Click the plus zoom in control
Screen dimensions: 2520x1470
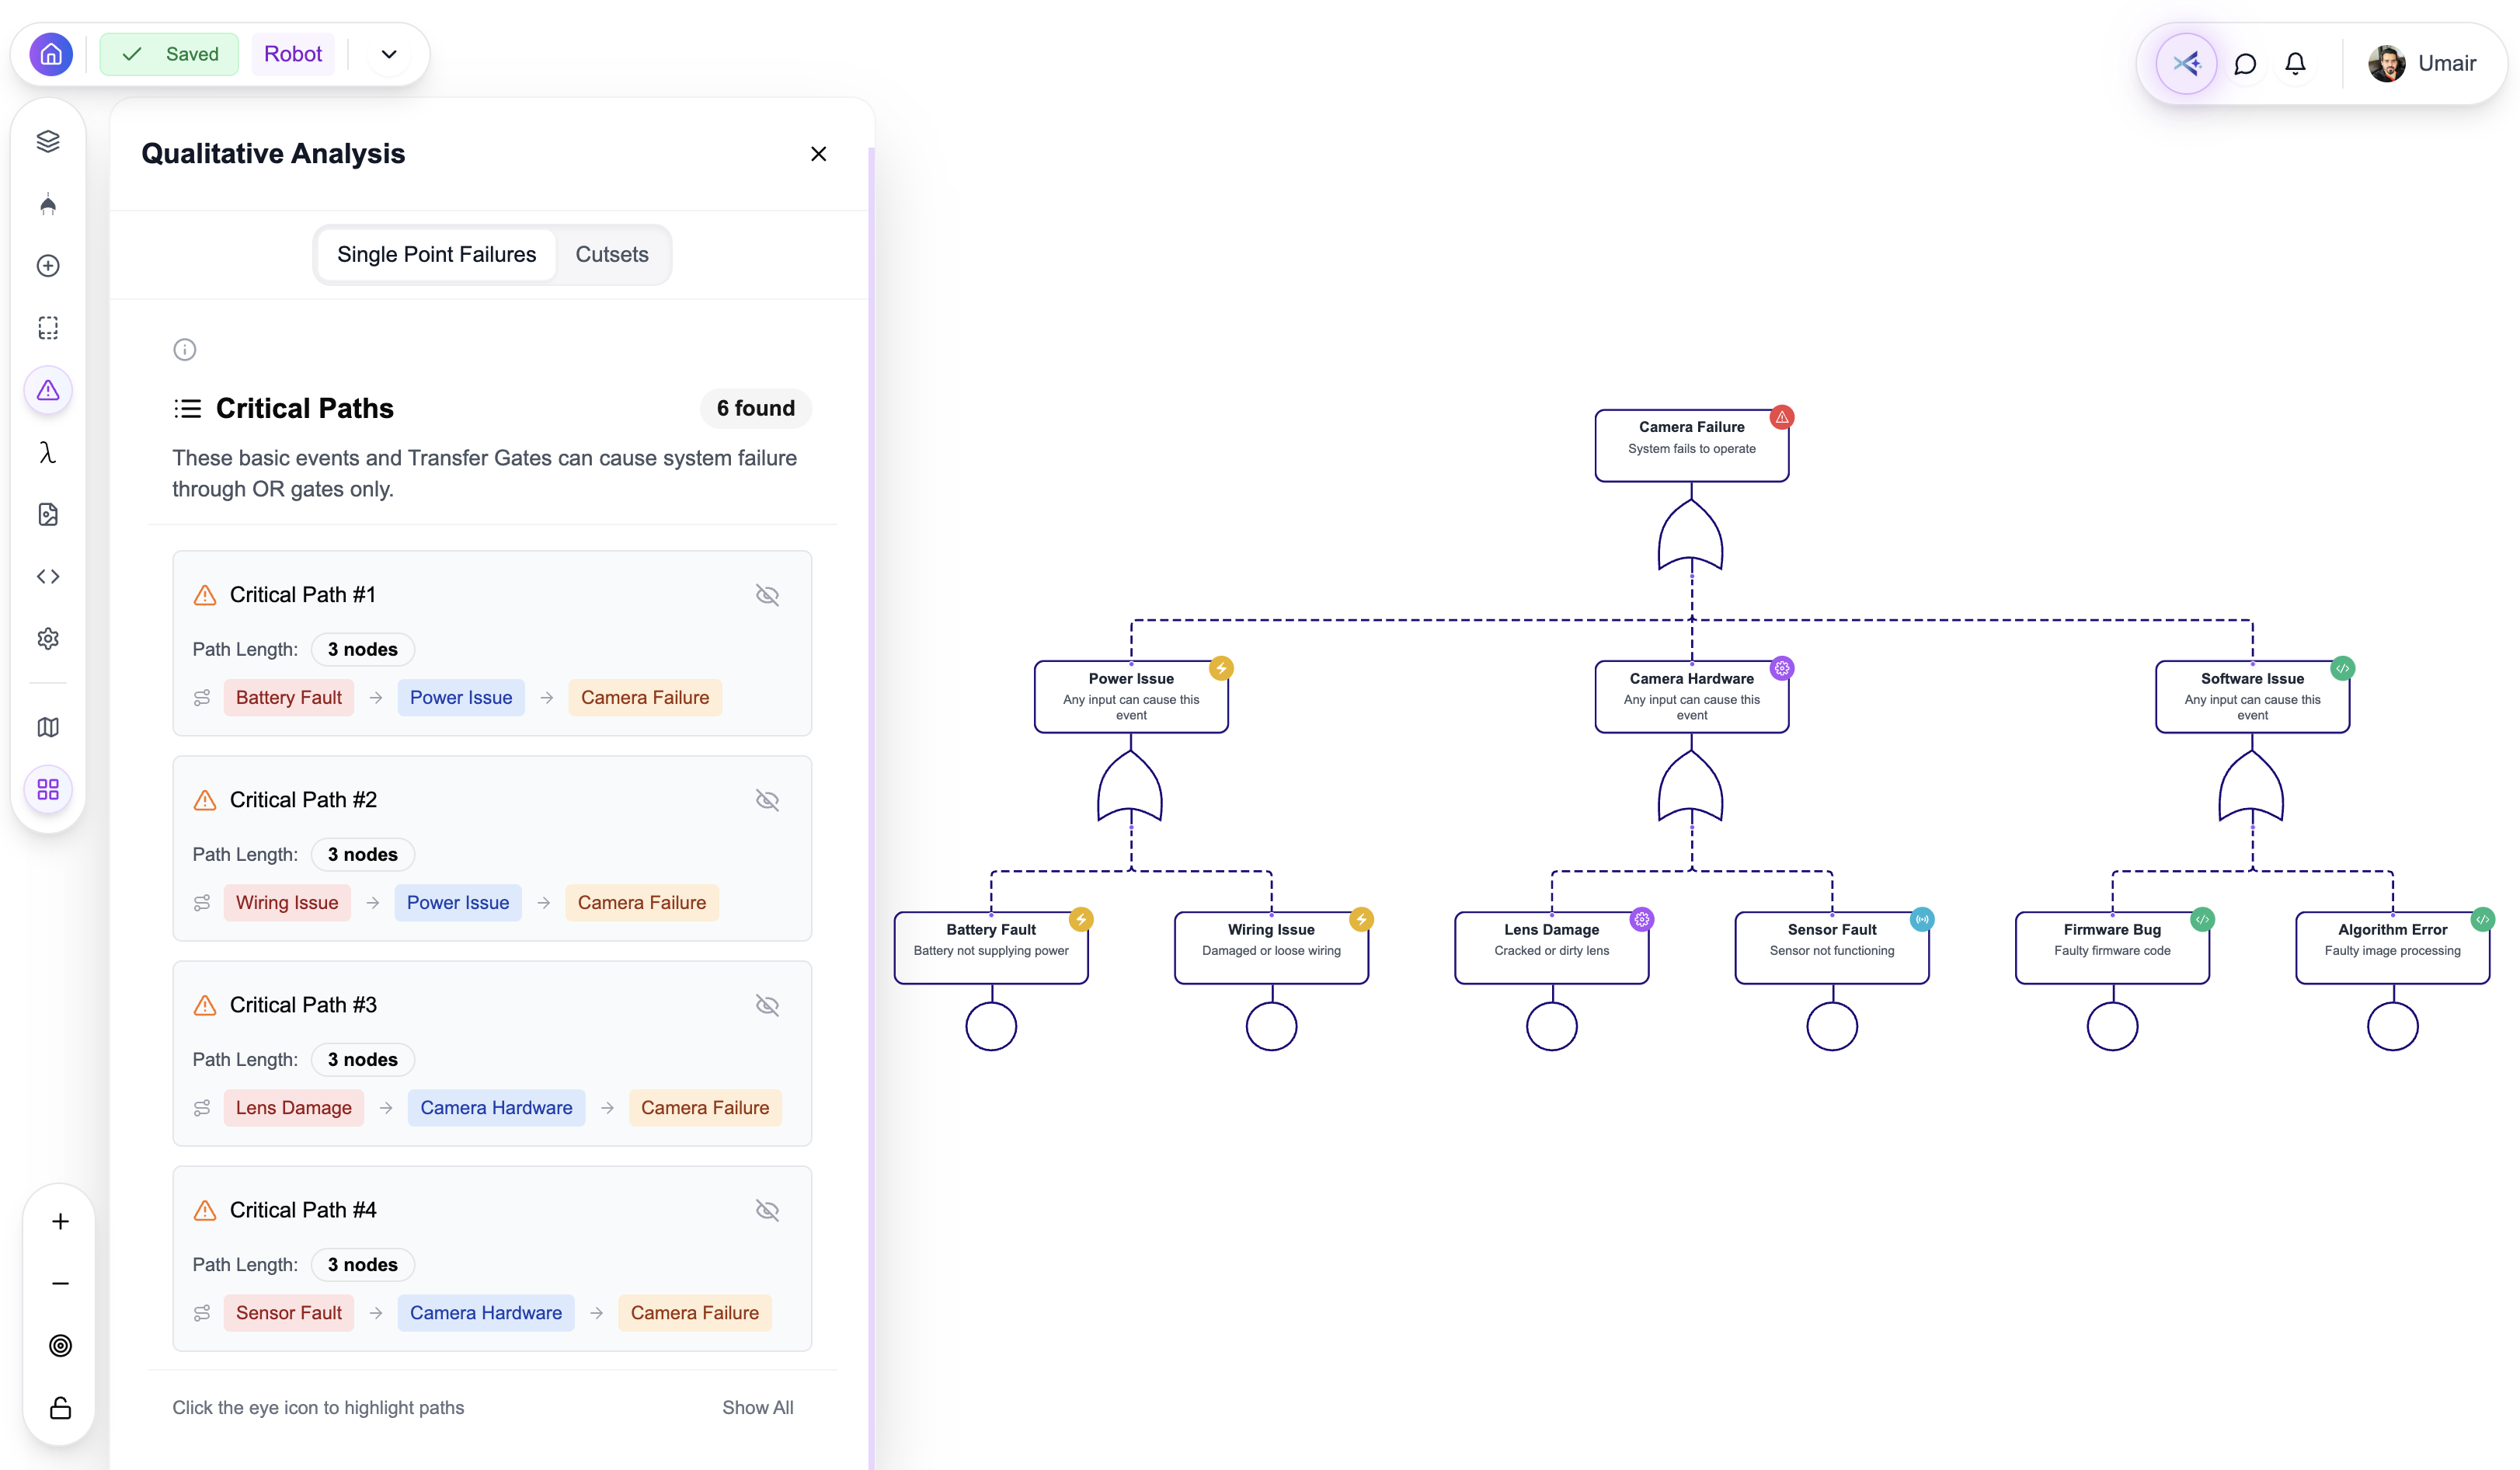point(60,1222)
